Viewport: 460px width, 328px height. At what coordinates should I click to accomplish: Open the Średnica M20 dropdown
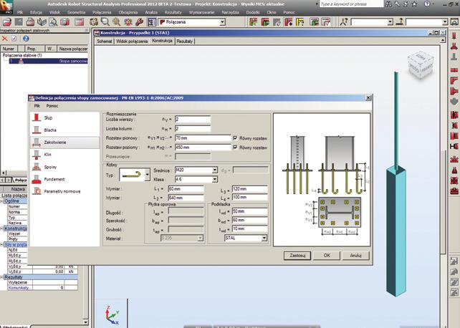(x=215, y=170)
